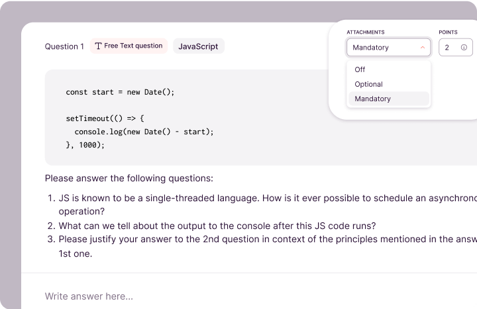Click the ATTACHMENTS heading label

[365, 32]
